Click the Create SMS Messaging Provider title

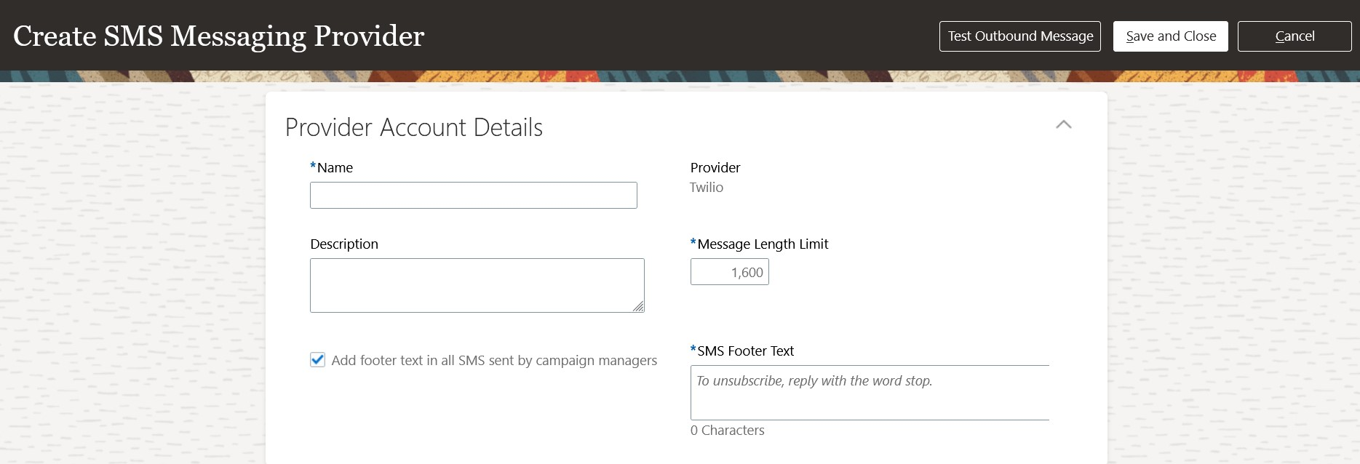click(218, 36)
